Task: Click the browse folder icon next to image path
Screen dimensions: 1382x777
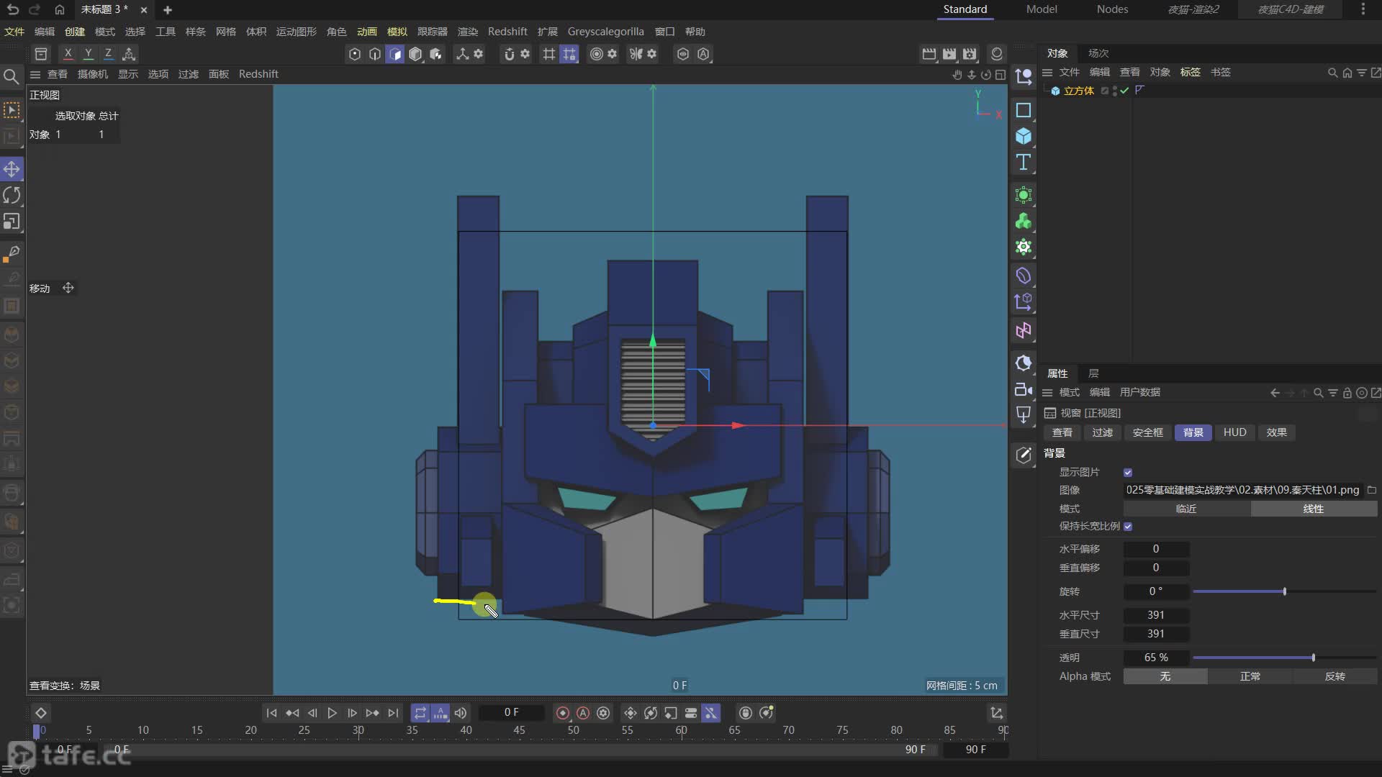Action: coord(1372,490)
